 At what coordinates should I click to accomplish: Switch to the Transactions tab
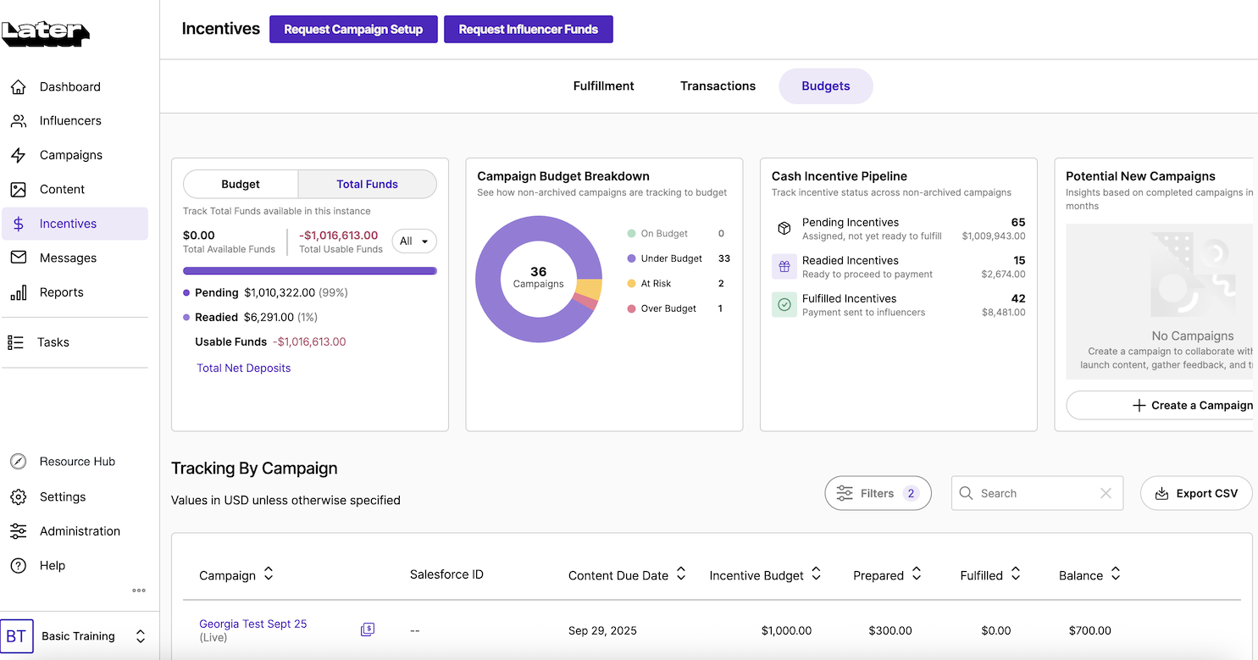click(x=718, y=86)
